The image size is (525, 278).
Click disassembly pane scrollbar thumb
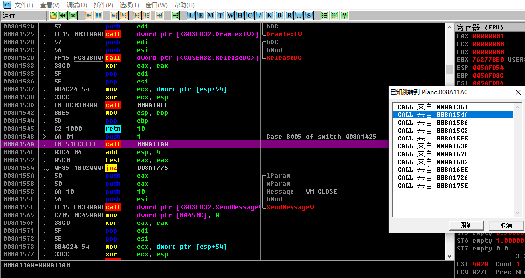[450, 69]
